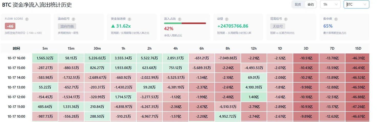Image resolution: width=391 pixels, height=122 pixels.
Task: Click the 5m column header
Action: click(45, 48)
